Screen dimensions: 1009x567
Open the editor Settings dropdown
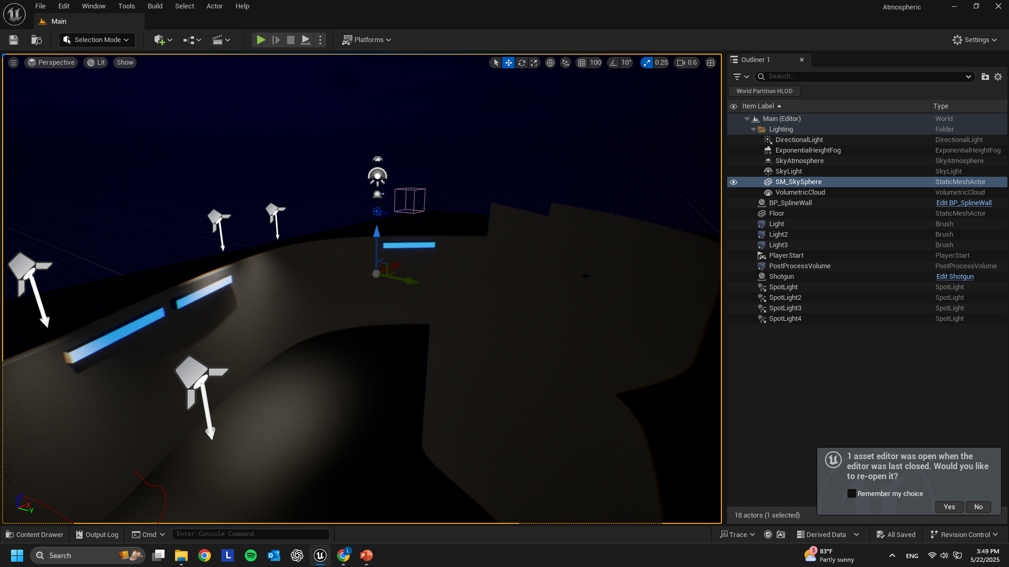pos(975,40)
